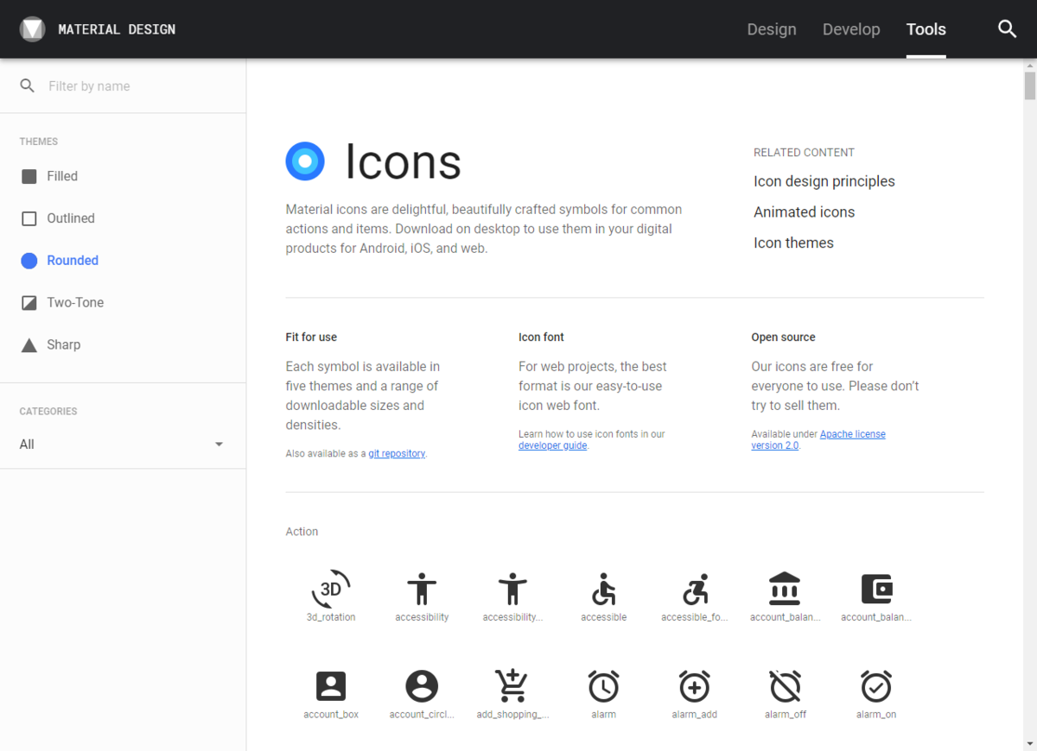Image resolution: width=1037 pixels, height=751 pixels.
Task: Click the 3d_rotation icon
Action: click(x=331, y=590)
